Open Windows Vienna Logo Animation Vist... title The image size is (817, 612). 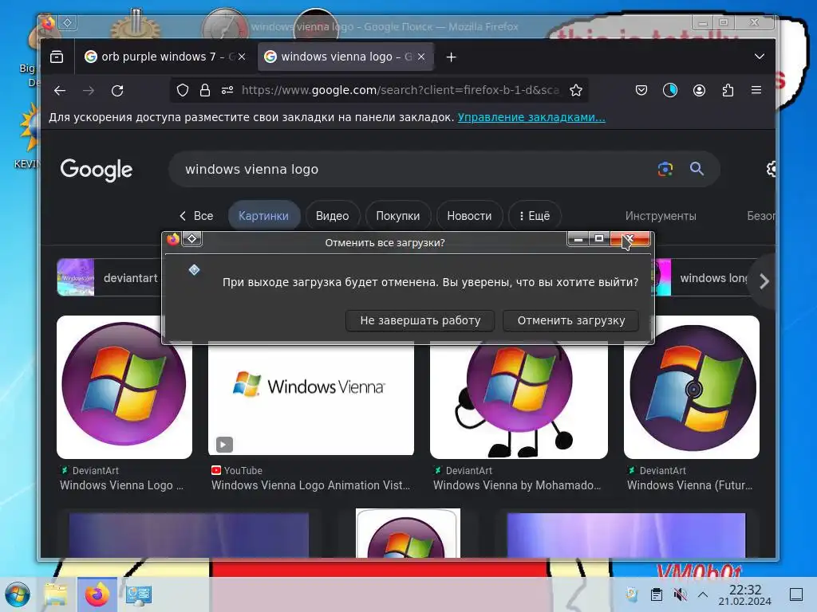coord(310,485)
